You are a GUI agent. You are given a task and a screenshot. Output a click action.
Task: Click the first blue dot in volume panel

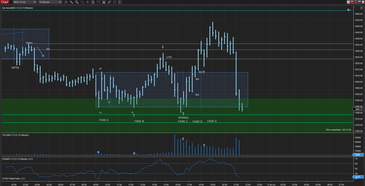(98, 152)
